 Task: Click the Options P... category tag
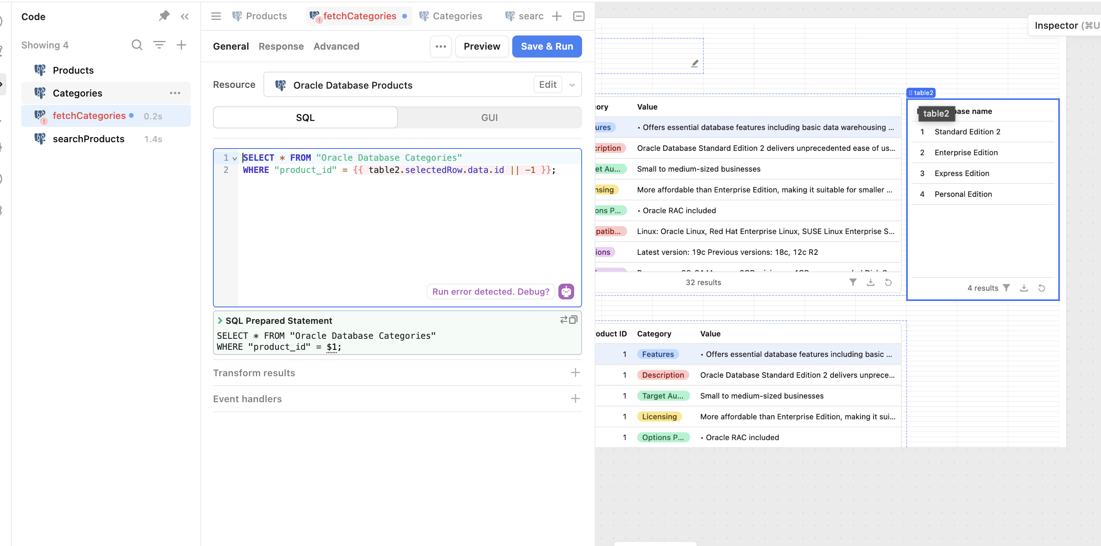pyautogui.click(x=663, y=437)
